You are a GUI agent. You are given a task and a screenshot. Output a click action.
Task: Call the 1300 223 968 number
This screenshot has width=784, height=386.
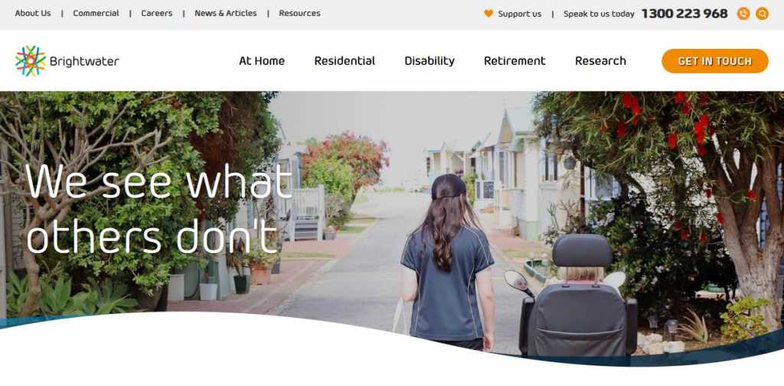[x=684, y=14]
